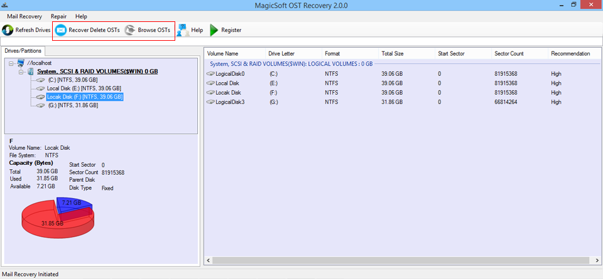
Task: Click the Refresh Drives button label
Action: pyautogui.click(x=33, y=30)
